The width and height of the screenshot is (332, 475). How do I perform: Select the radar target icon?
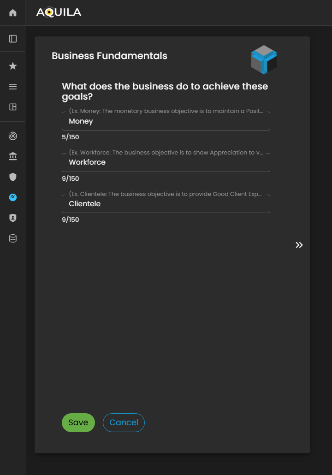click(13, 136)
